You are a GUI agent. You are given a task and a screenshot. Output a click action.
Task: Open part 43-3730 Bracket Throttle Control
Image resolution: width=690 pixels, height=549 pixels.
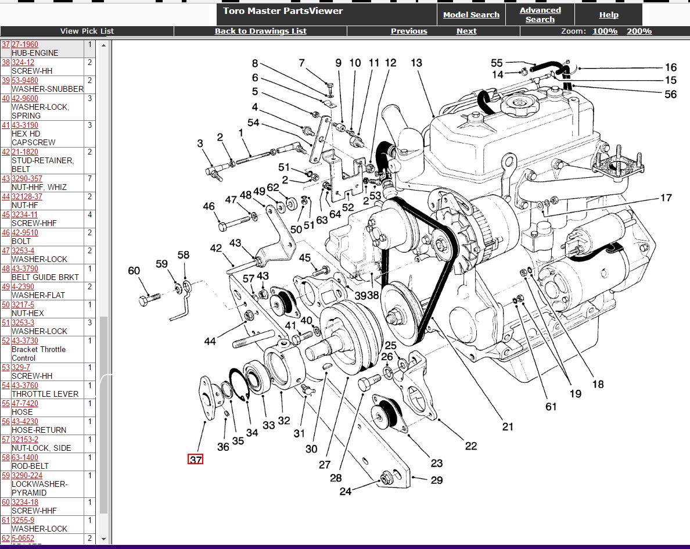click(x=24, y=341)
